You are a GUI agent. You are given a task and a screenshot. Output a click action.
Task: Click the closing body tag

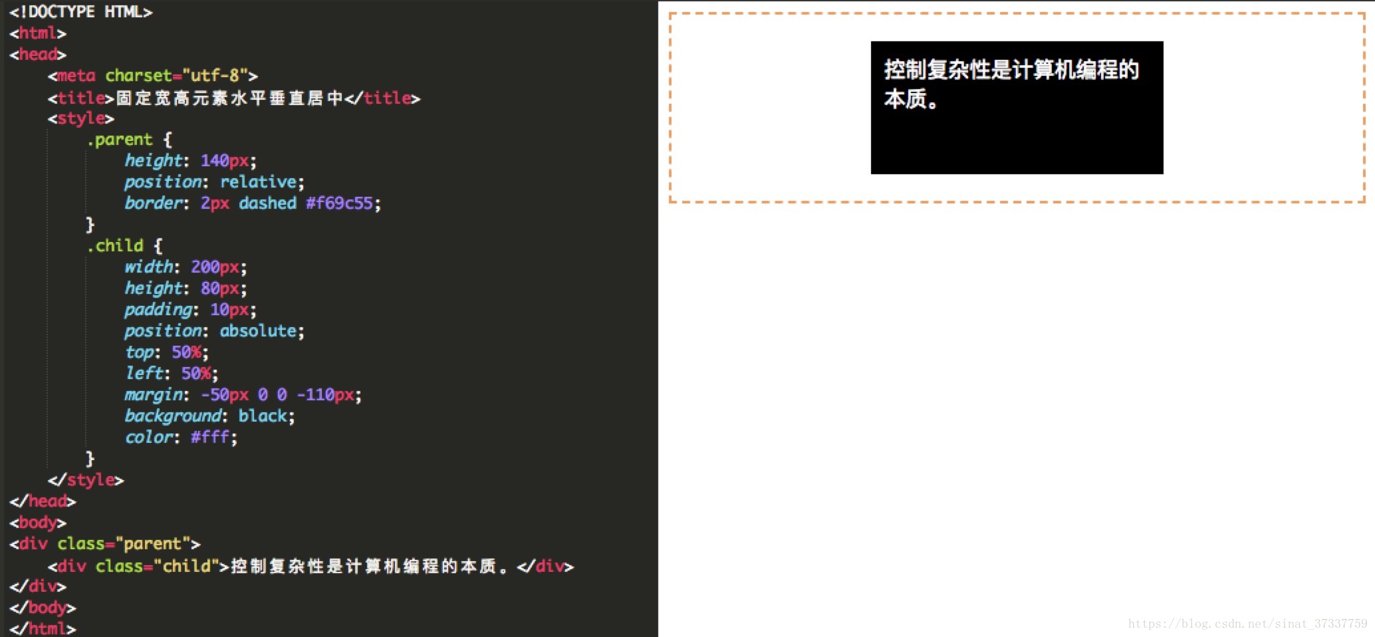pyautogui.click(x=43, y=608)
